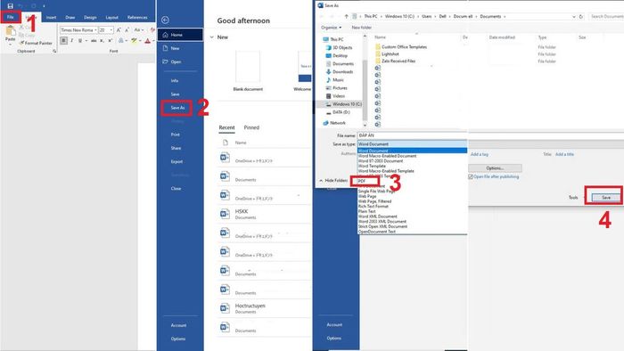
Task: Select Pictures in navigation tree
Action: click(x=337, y=88)
